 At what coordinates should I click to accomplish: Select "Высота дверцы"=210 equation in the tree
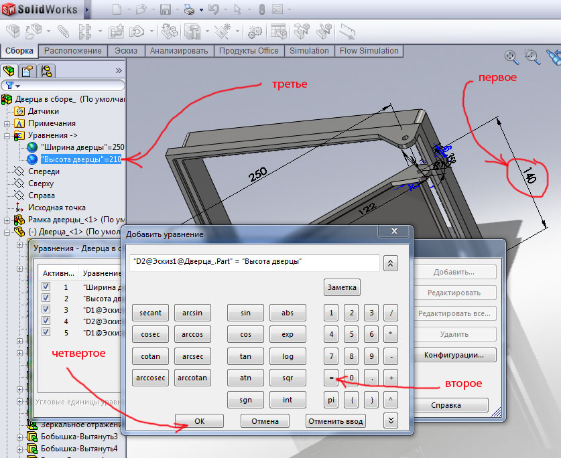point(80,159)
